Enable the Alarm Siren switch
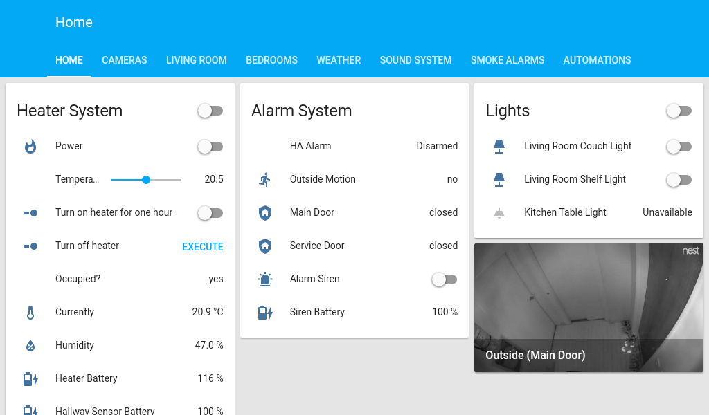The width and height of the screenshot is (709, 415). click(444, 279)
